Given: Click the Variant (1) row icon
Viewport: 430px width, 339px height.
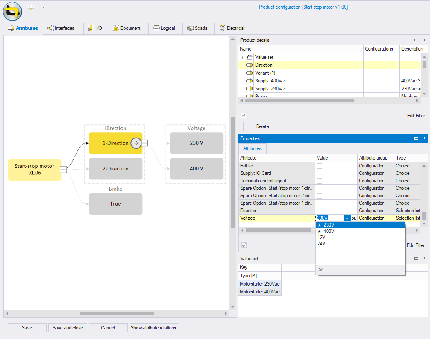Looking at the screenshot, I should pos(250,73).
